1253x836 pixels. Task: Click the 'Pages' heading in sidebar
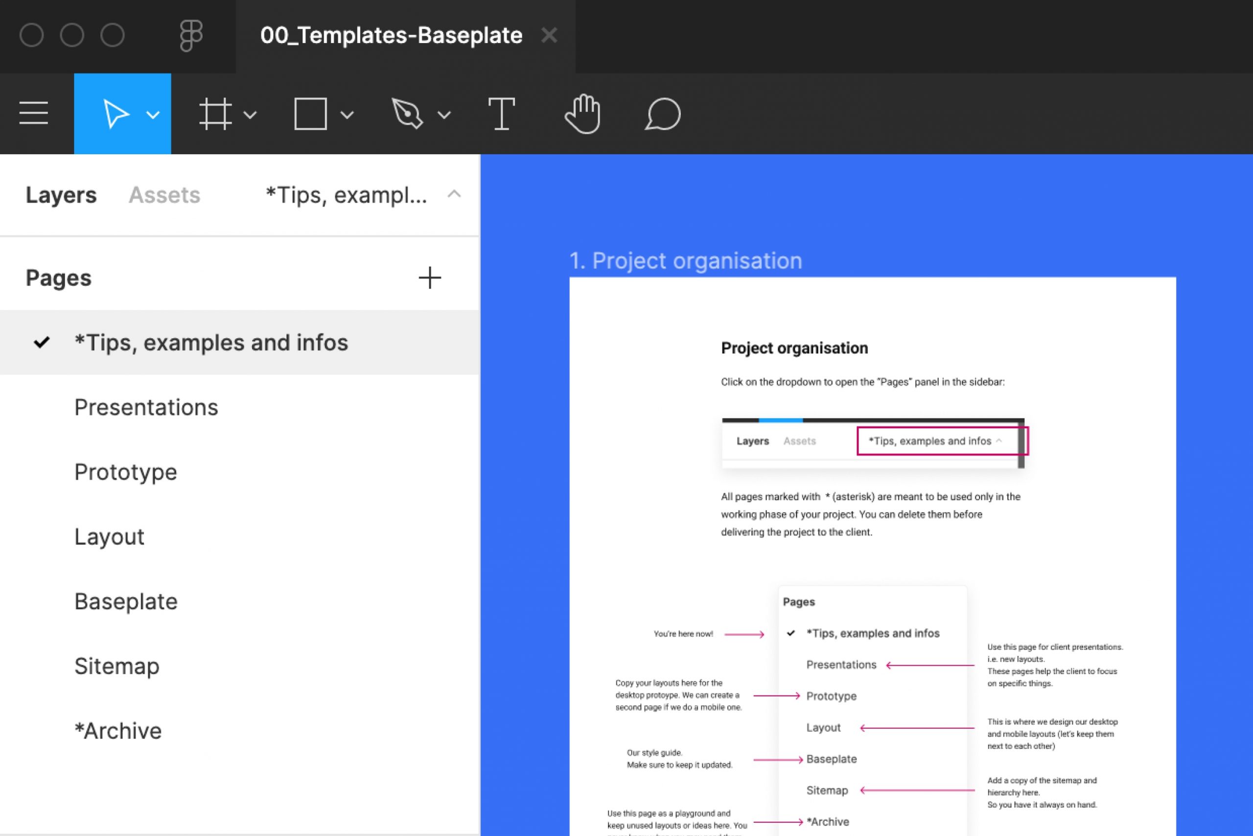click(x=59, y=278)
